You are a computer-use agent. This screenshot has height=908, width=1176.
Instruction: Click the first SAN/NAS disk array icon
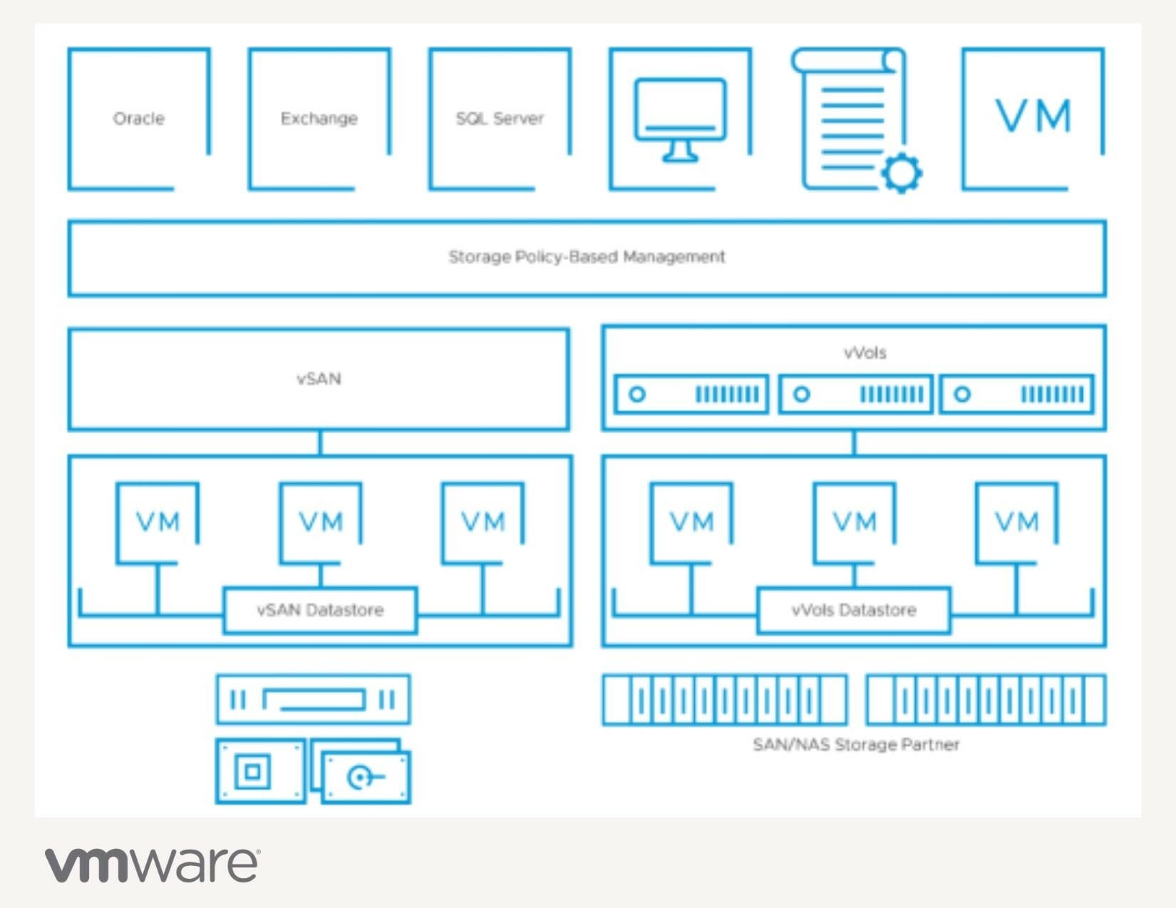[725, 700]
